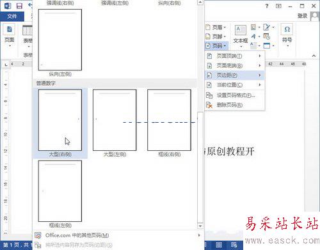Click gallery scrollbar up arrow
Image resolution: width=320 pixels, height=250 pixels.
[200, 3]
